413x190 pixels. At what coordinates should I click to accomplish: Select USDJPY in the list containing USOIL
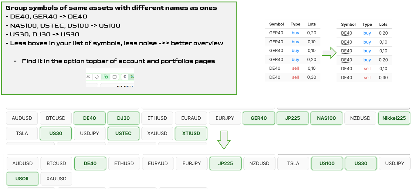[395, 163]
